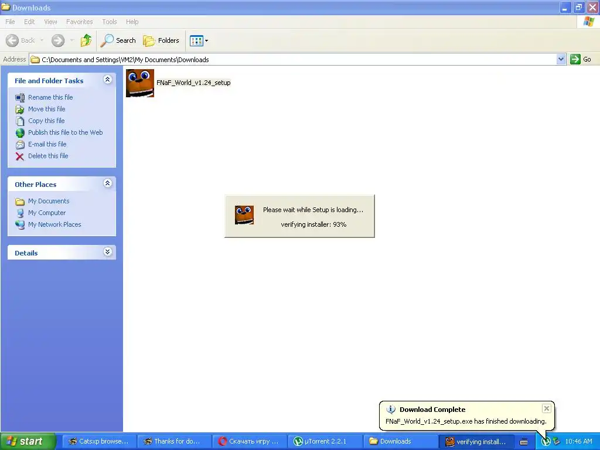600x450 pixels.
Task: Open the Favorites menu
Action: [x=79, y=22]
